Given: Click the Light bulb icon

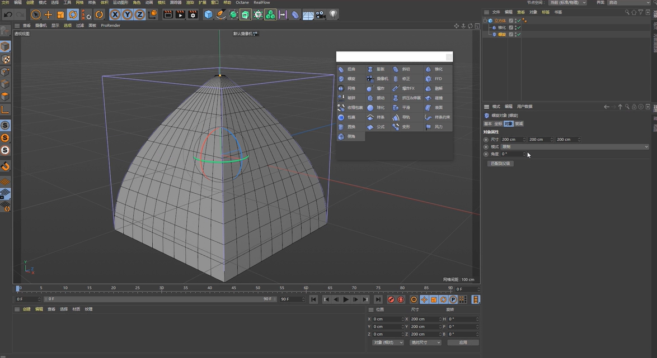Looking at the screenshot, I should (333, 15).
